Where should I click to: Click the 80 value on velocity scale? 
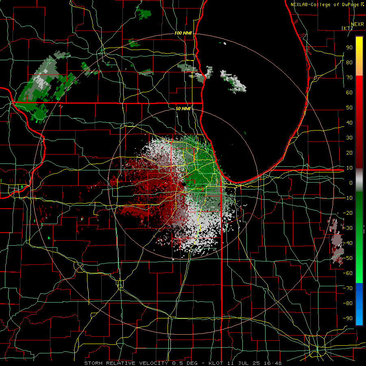(349, 62)
